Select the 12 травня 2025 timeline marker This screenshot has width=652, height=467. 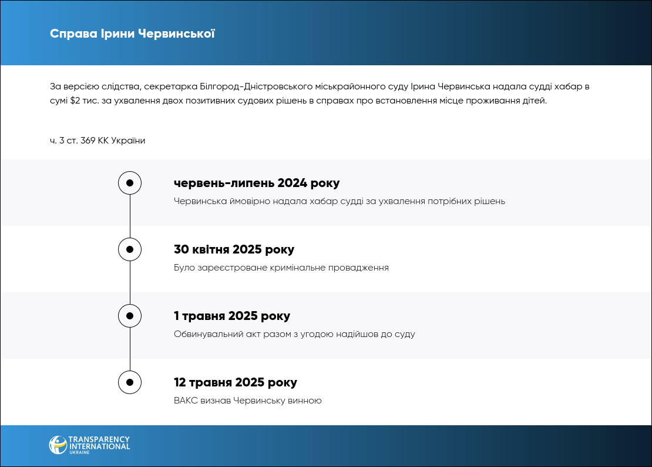coord(130,382)
